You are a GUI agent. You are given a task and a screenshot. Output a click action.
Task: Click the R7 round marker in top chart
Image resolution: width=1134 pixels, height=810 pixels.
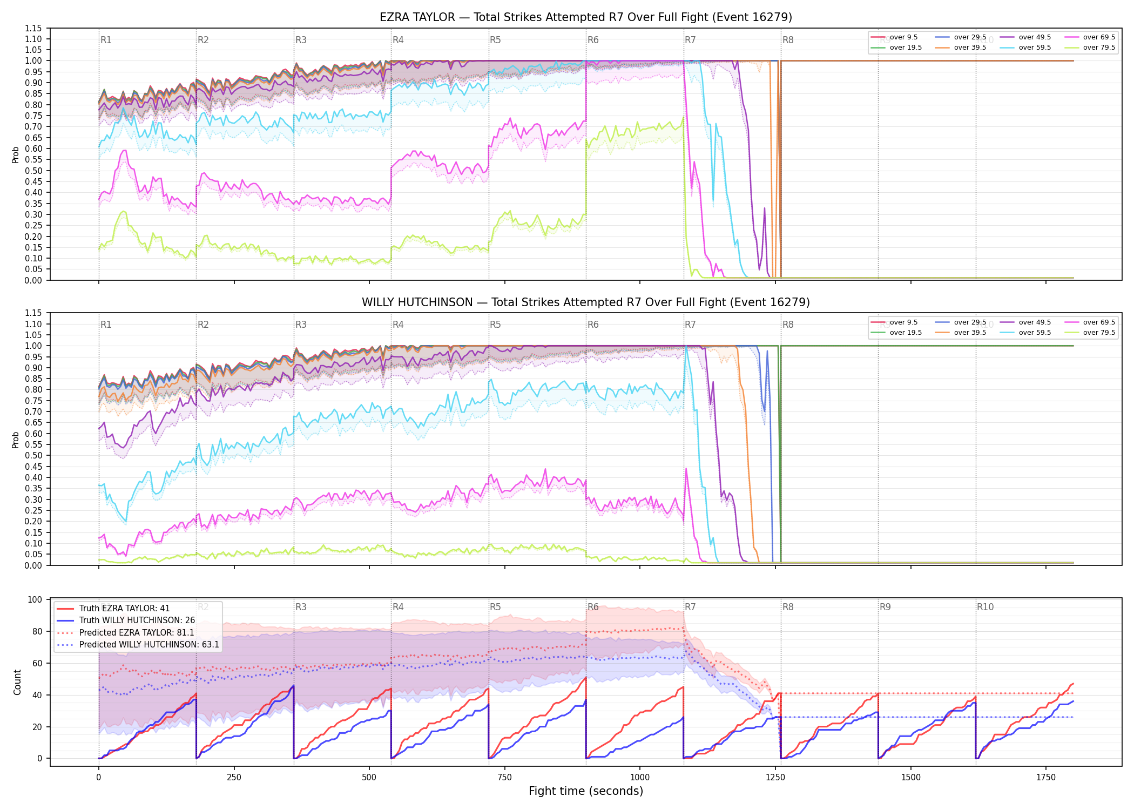coord(690,40)
